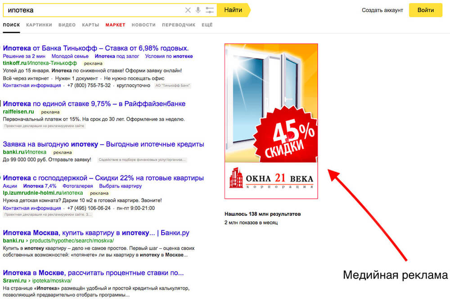Open the Новости tab
This screenshot has width=450, height=300.
(x=144, y=25)
